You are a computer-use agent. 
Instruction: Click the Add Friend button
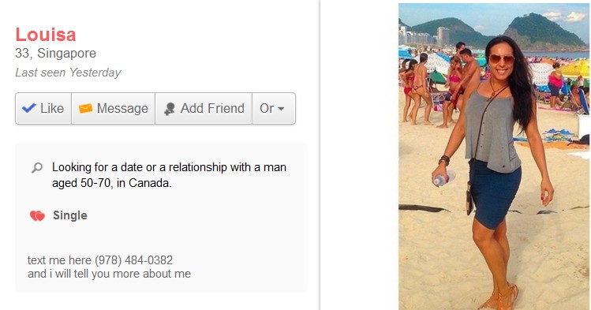[204, 109]
